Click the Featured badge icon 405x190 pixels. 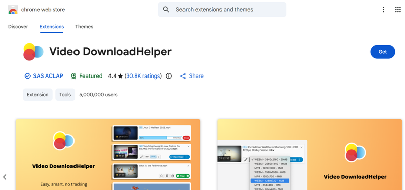tap(73, 76)
